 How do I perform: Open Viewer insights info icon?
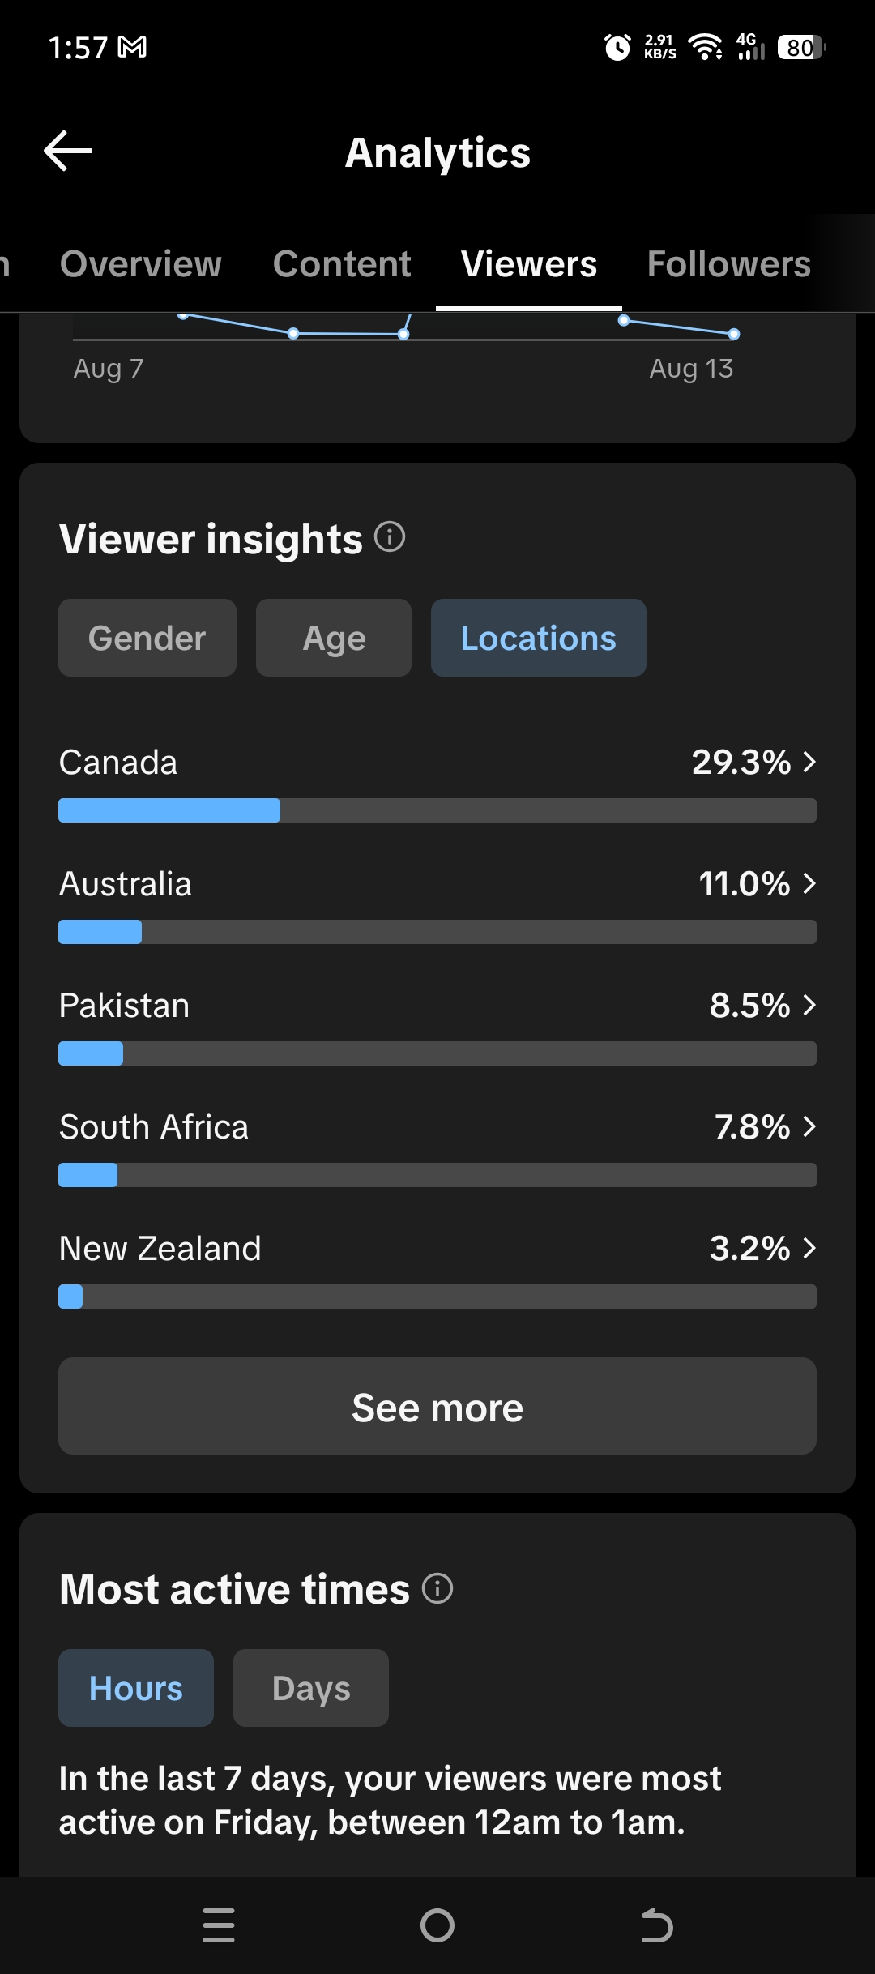(390, 536)
